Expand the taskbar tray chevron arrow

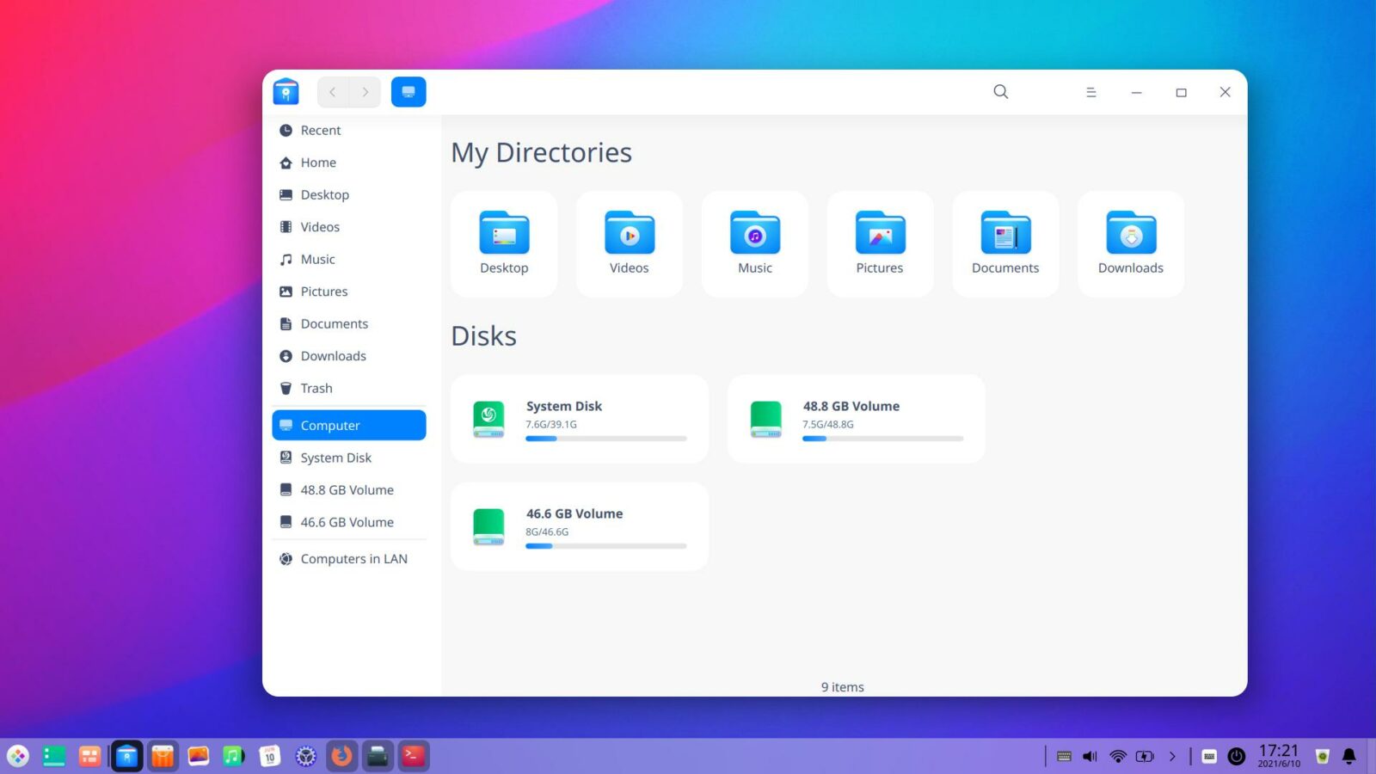[x=1172, y=756]
